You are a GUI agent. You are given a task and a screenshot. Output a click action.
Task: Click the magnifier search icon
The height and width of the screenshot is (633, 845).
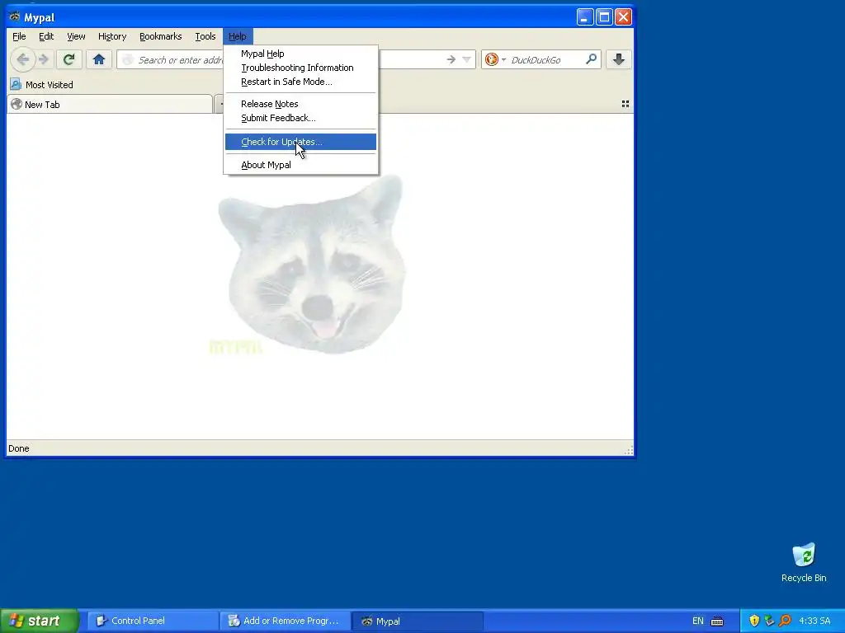[591, 59]
